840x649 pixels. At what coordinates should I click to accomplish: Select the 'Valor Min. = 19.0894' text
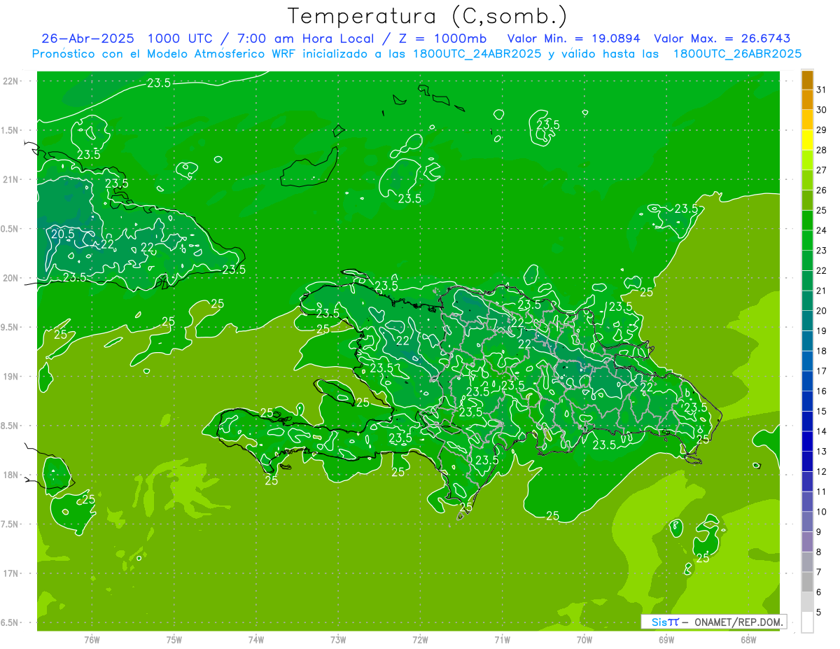tap(575, 39)
